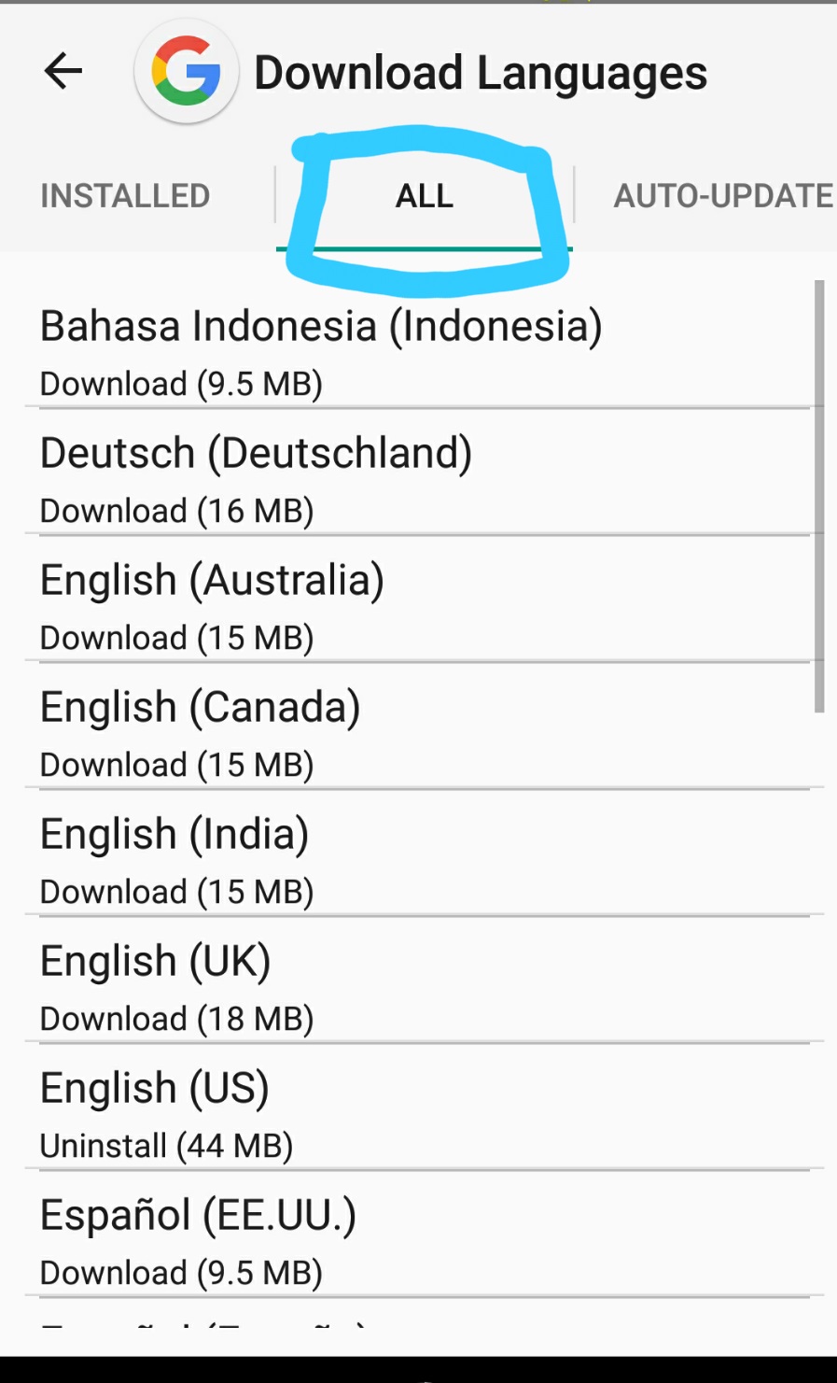
Task: Click the vertical scrollbar on right
Action: coord(819,497)
